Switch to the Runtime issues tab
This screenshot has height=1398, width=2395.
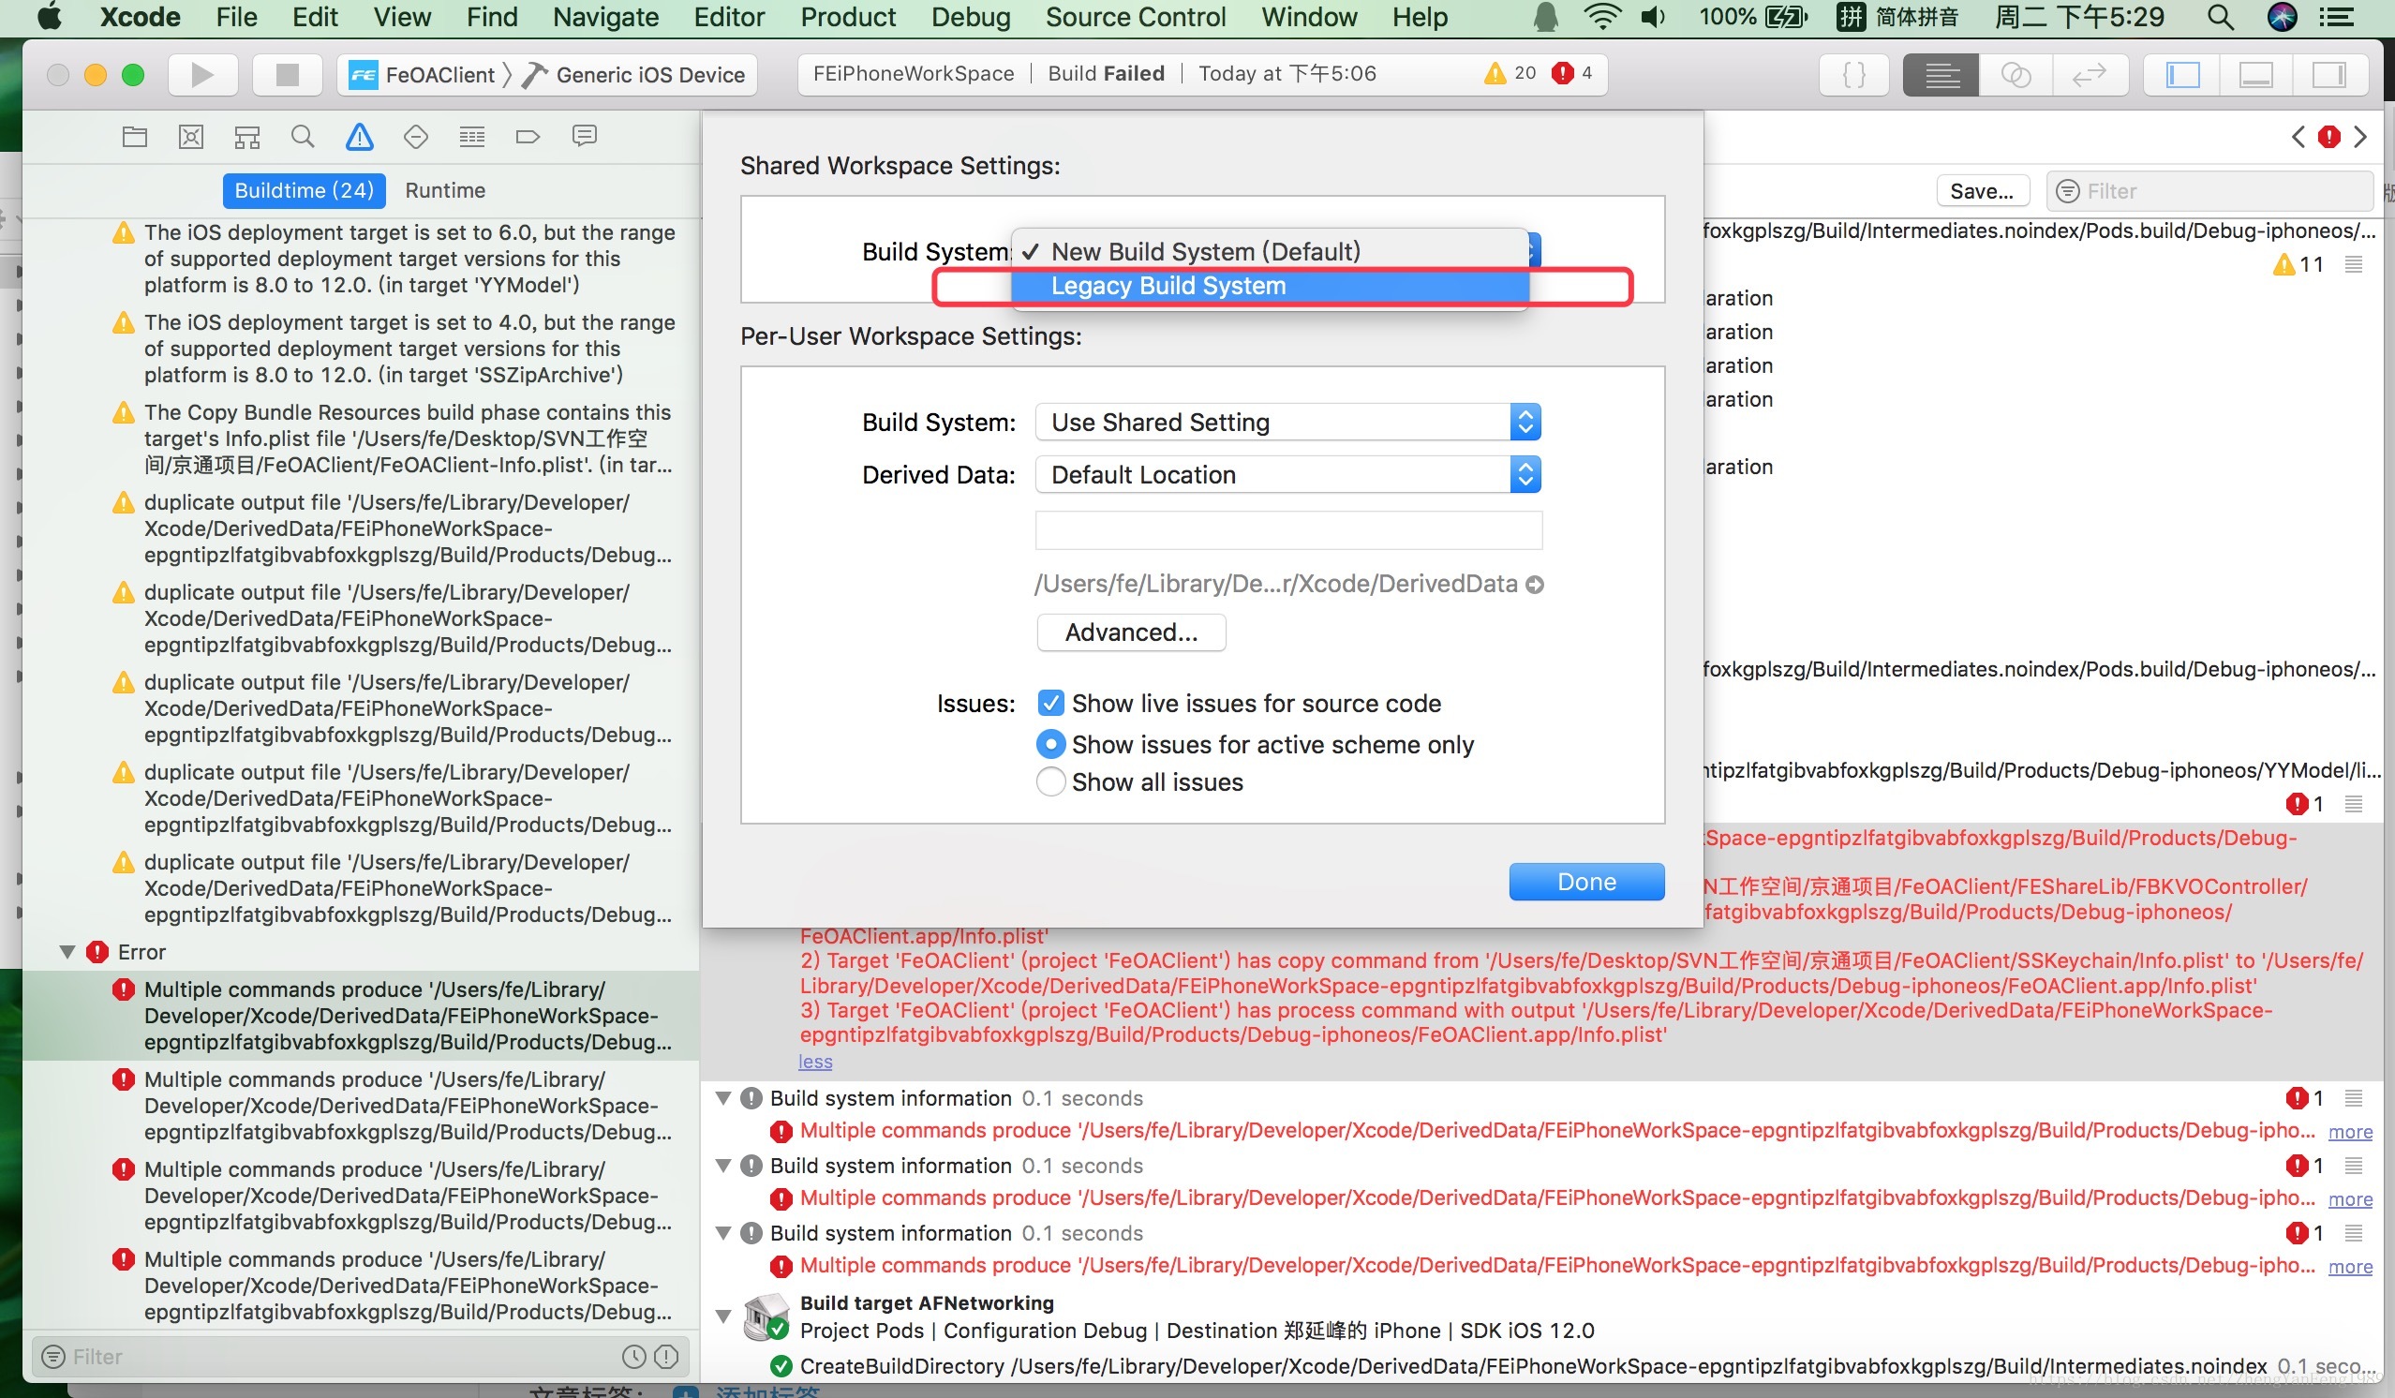pos(445,190)
